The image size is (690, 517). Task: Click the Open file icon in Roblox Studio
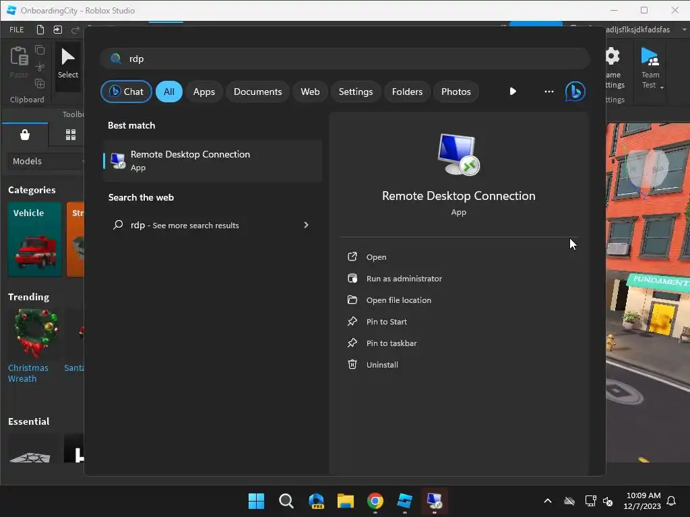click(x=58, y=30)
